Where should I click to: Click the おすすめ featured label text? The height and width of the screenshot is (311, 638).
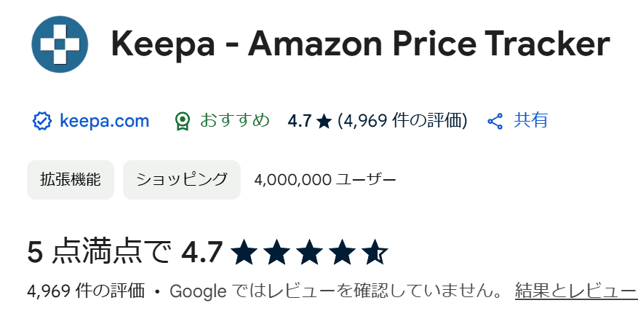tap(235, 121)
